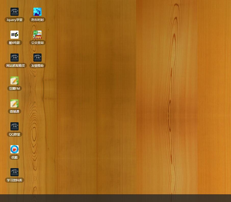231x202 pixels.
Task: Open the 学习资料库 icon
Action: point(15,172)
